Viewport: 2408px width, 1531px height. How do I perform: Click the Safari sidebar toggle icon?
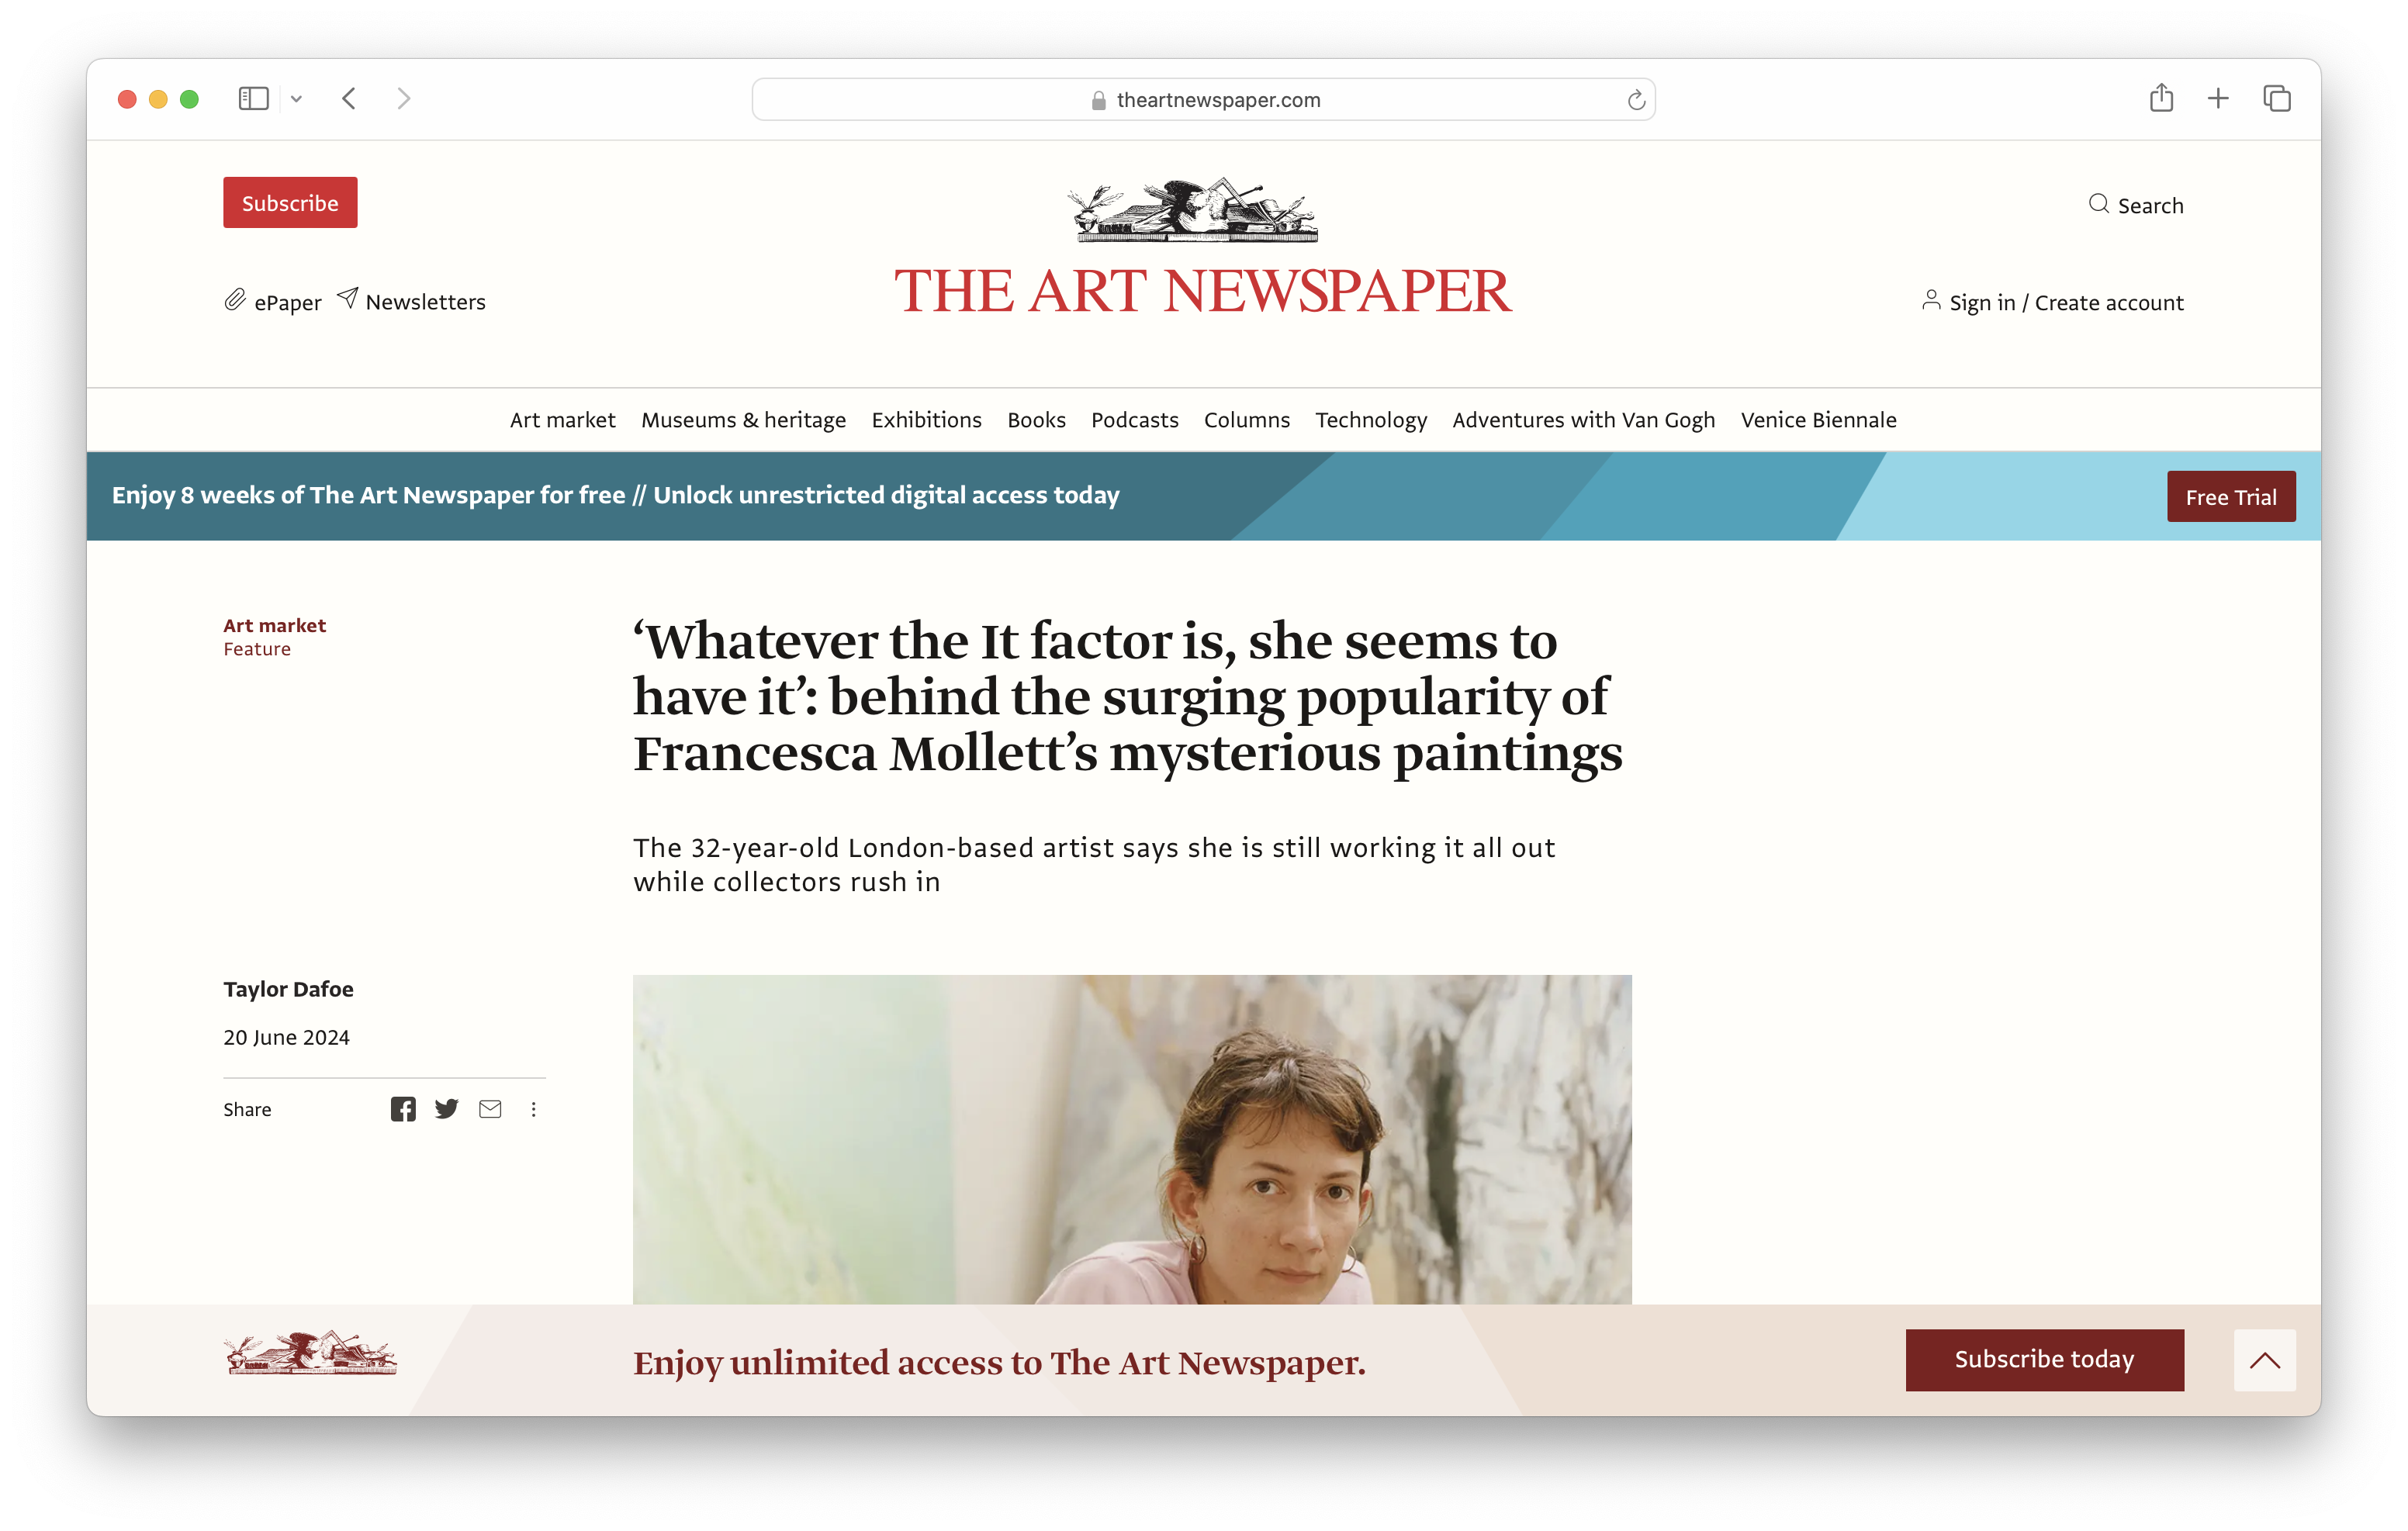coord(253,98)
